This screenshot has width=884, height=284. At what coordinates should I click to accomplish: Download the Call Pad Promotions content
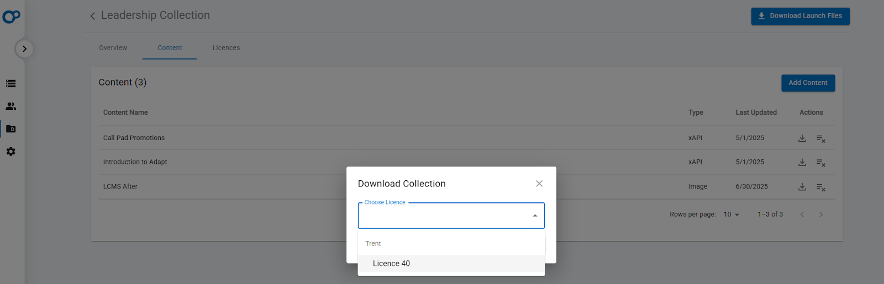[x=802, y=138]
